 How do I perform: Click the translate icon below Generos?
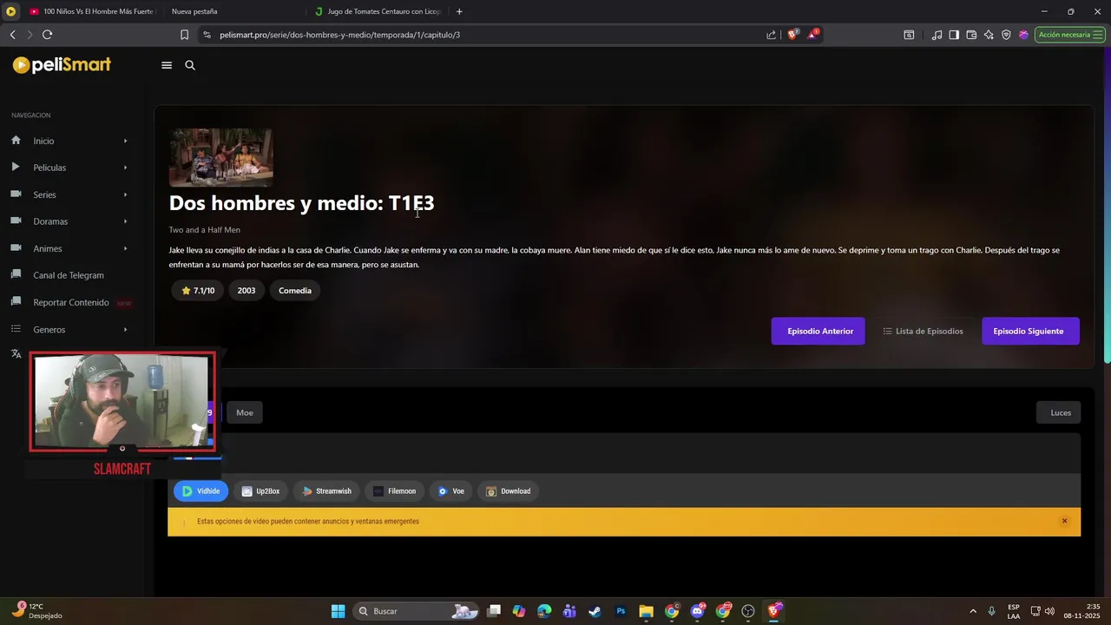(16, 354)
